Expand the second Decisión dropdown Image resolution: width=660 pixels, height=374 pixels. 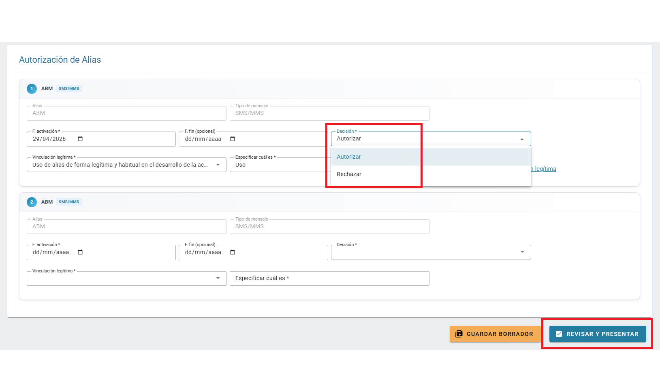(431, 252)
